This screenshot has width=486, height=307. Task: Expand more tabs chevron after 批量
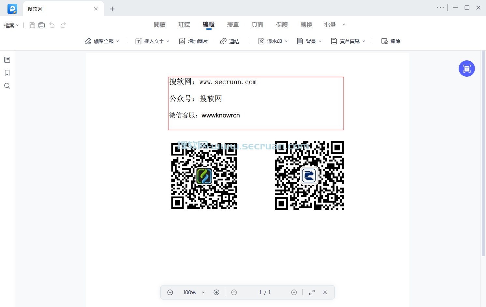click(x=344, y=24)
